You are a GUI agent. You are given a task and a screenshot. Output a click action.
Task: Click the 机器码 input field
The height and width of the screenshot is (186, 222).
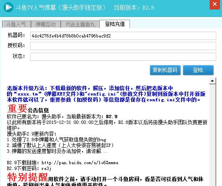[123, 36]
